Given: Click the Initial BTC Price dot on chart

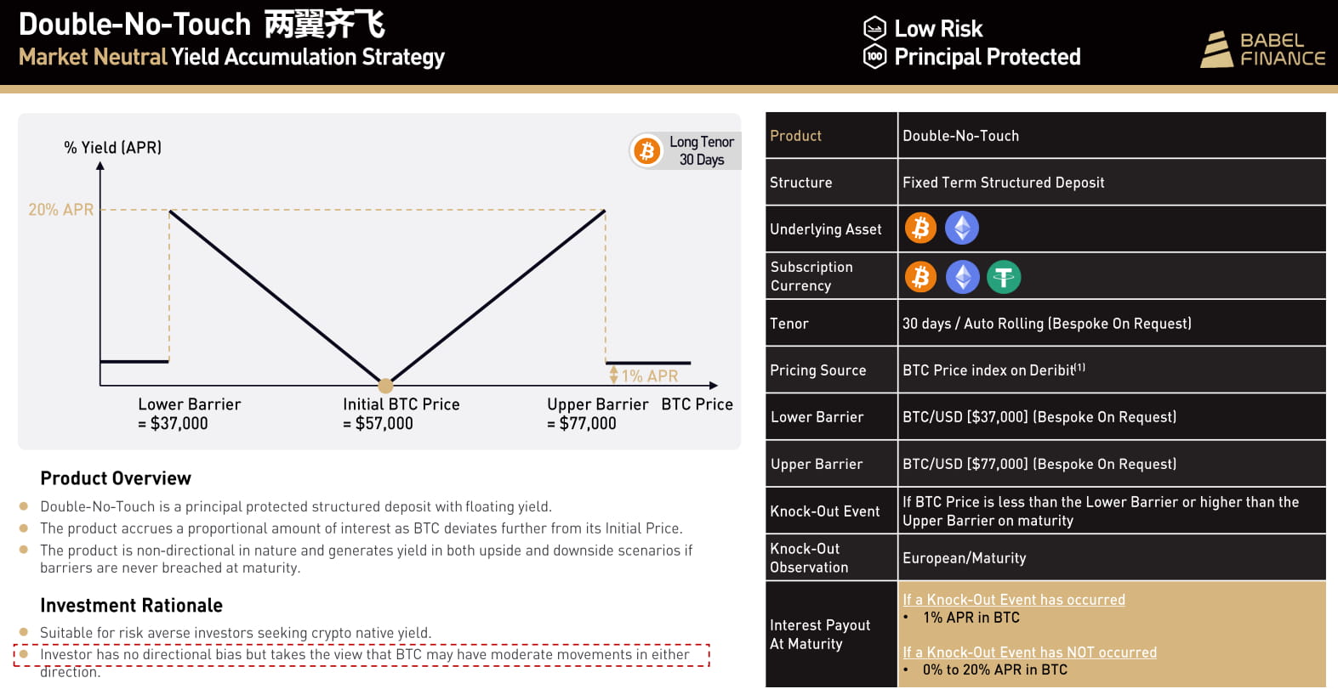Looking at the screenshot, I should point(385,386).
